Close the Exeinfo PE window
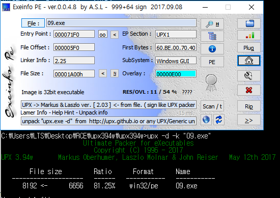 [251, 7]
